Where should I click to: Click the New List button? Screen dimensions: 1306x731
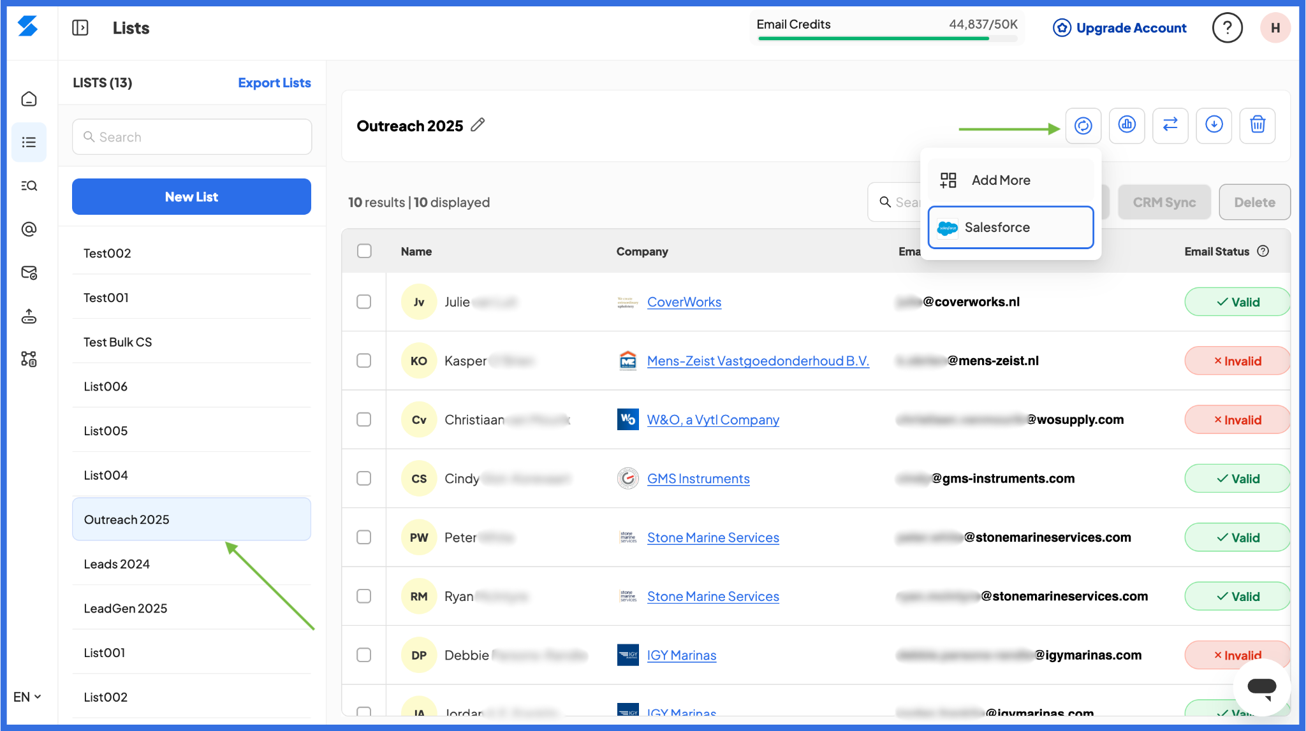pos(191,197)
